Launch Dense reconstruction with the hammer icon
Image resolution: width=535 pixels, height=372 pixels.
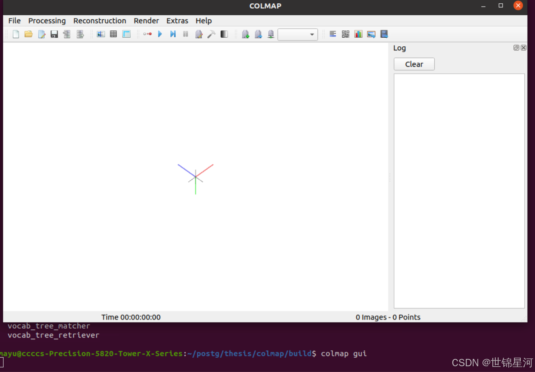tap(211, 34)
